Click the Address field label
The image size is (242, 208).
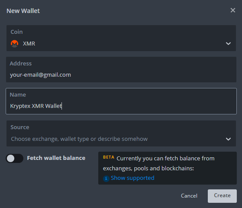[21, 64]
